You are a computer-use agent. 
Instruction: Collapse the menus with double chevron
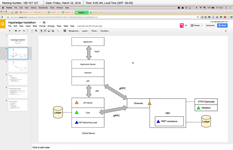point(226,31)
